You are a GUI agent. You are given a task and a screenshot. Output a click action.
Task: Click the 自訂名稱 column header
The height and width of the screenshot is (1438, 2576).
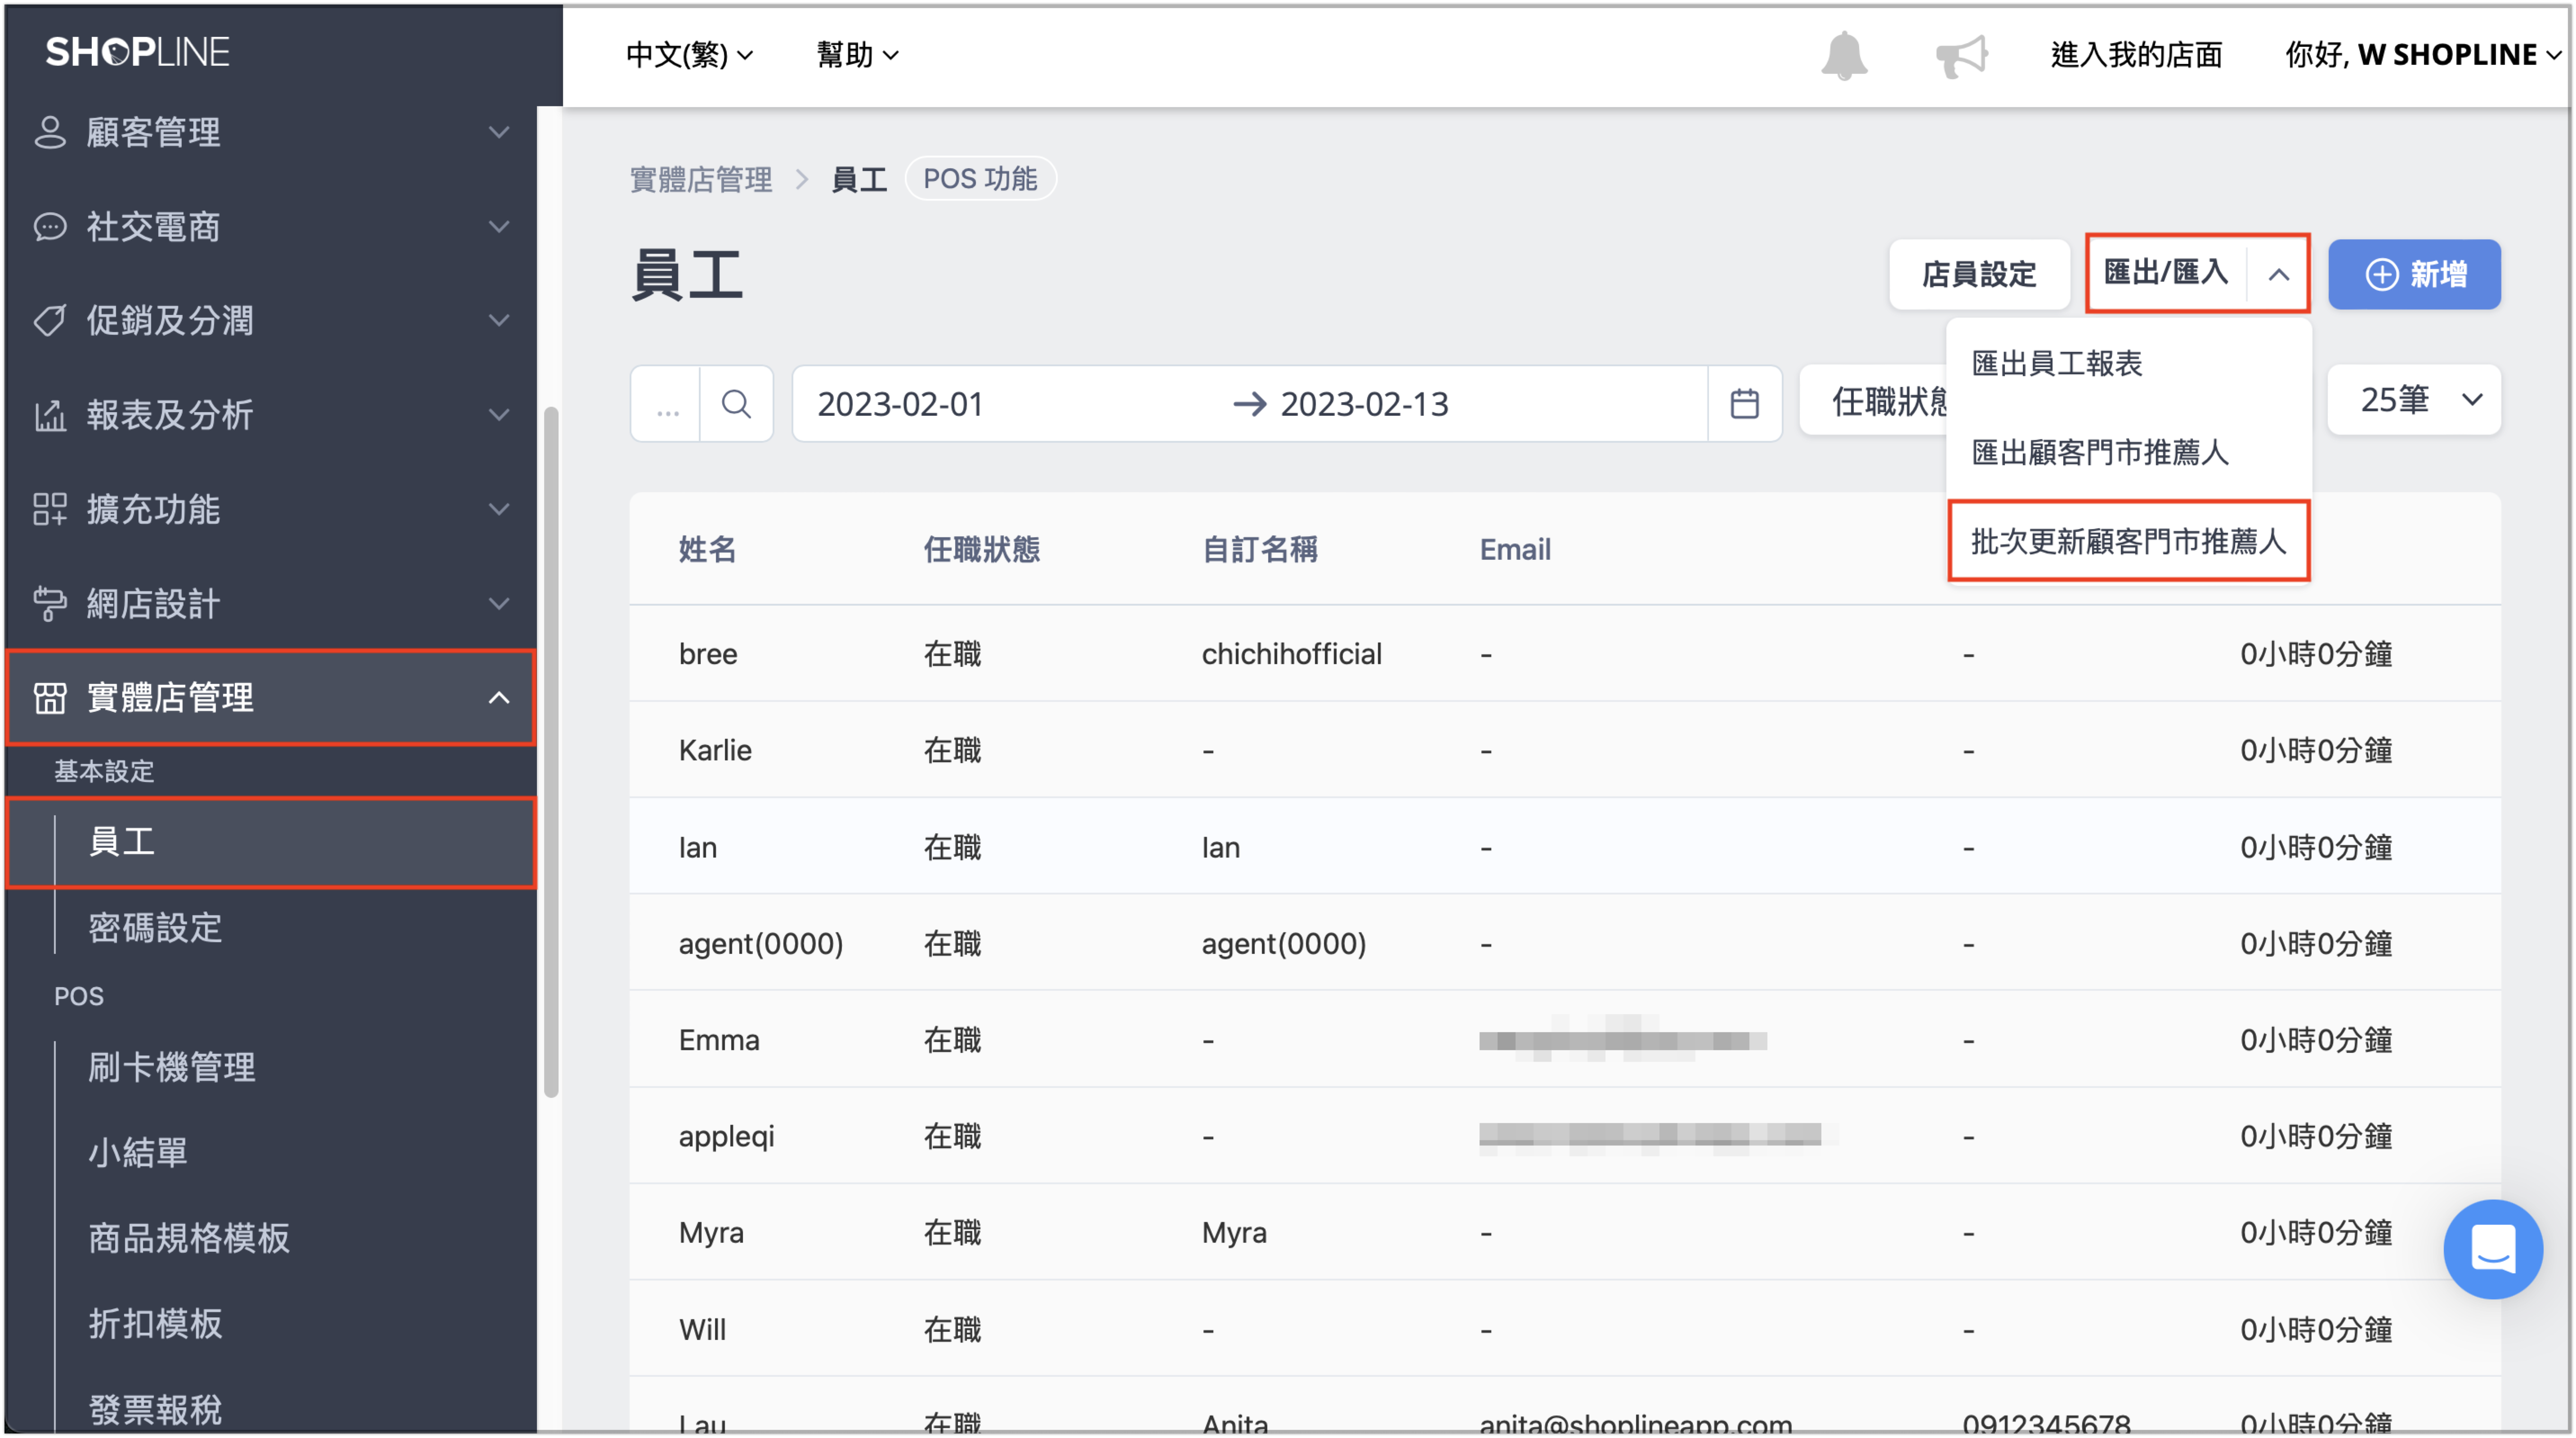click(x=1259, y=549)
